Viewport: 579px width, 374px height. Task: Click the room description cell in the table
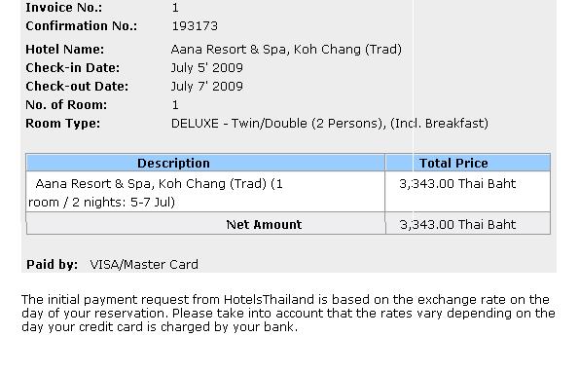205,192
